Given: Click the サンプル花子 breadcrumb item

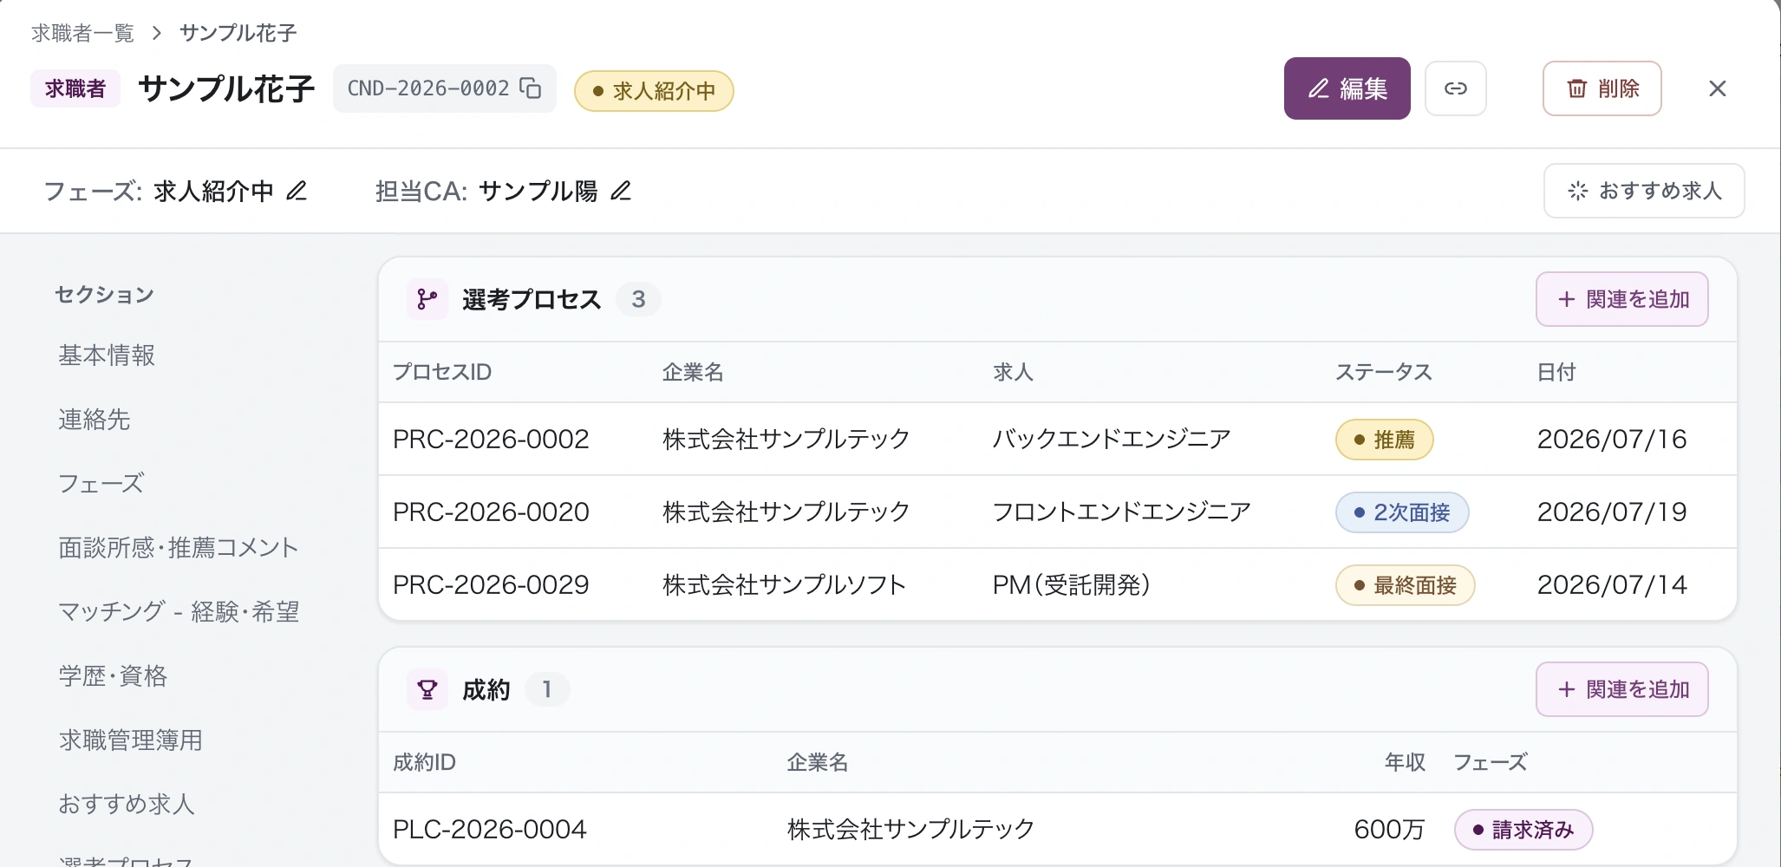Looking at the screenshot, I should click(238, 33).
